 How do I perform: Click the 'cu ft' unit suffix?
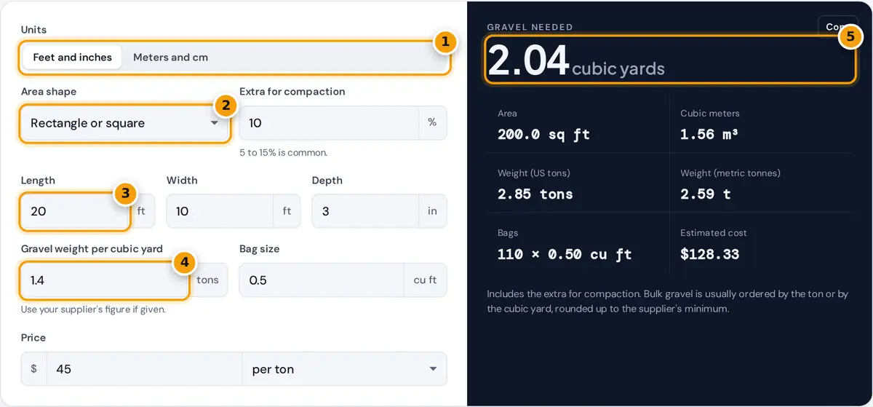pyautogui.click(x=425, y=280)
